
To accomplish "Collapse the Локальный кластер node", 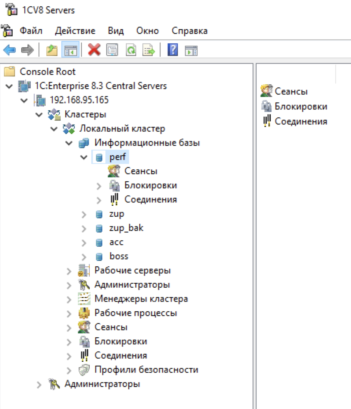I will [x=54, y=128].
